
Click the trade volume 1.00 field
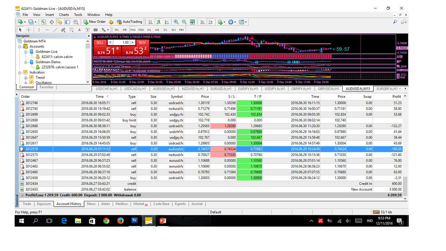(x=122, y=43)
